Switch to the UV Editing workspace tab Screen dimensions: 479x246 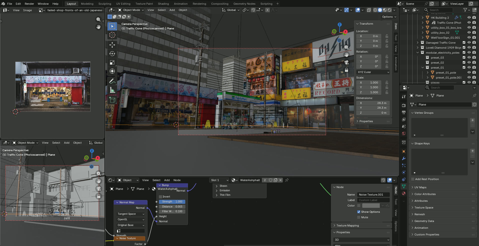click(123, 4)
